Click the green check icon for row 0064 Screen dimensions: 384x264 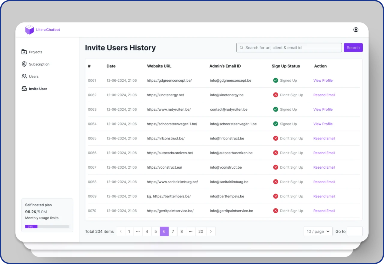coord(275,124)
